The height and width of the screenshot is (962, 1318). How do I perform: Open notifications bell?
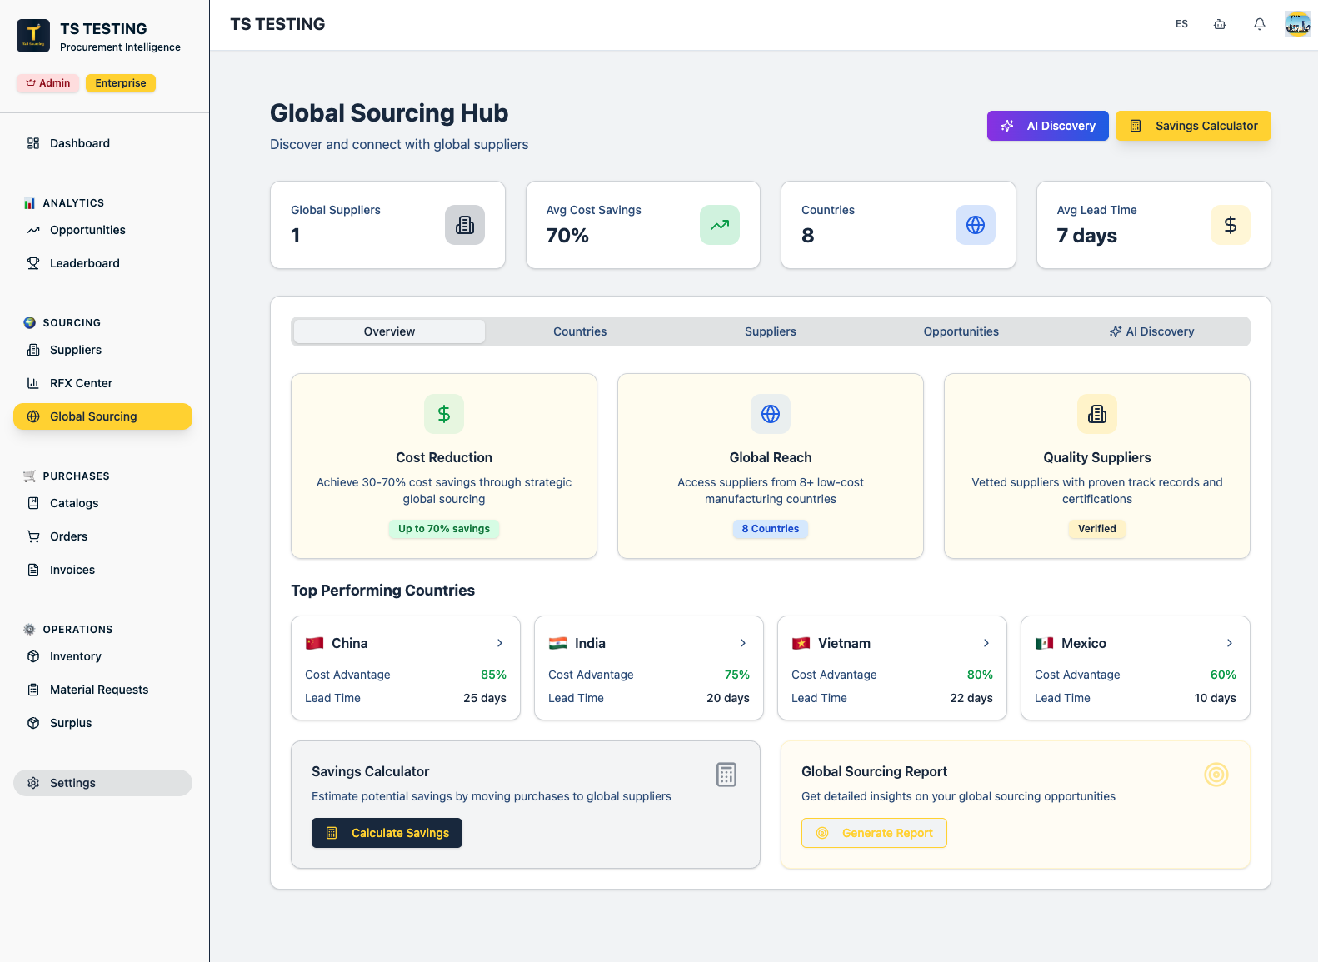(x=1260, y=24)
